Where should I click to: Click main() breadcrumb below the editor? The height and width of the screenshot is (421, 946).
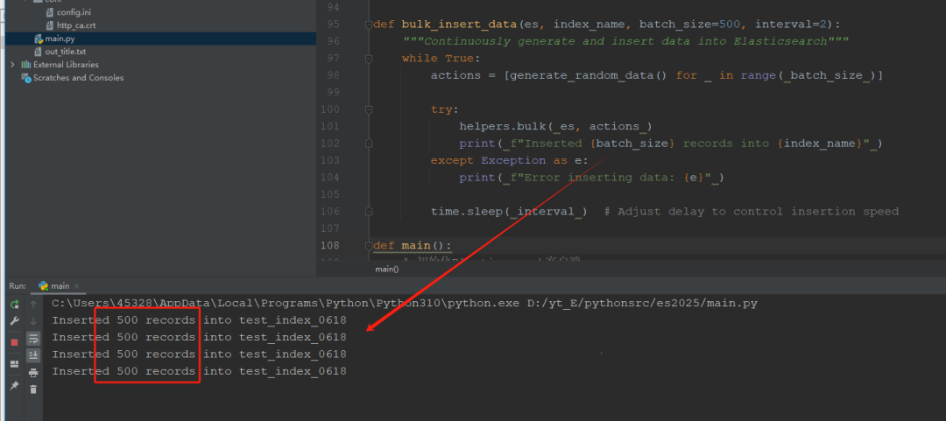pyautogui.click(x=386, y=269)
